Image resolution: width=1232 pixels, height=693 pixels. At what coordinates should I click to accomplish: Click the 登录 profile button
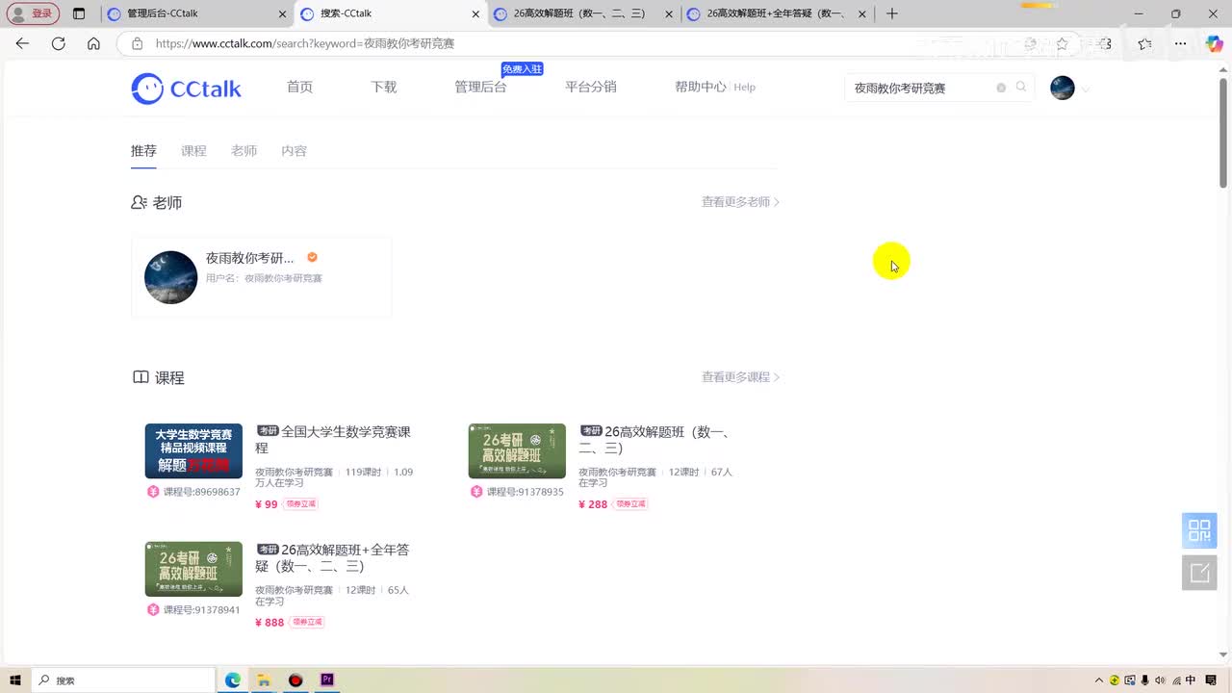[33, 13]
